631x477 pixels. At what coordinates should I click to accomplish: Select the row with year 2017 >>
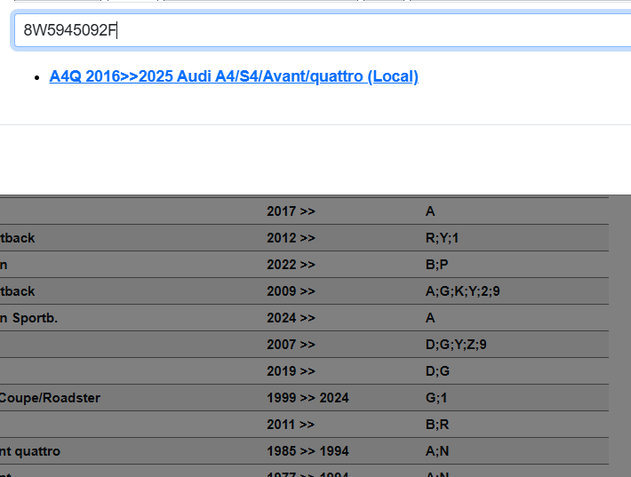[291, 211]
